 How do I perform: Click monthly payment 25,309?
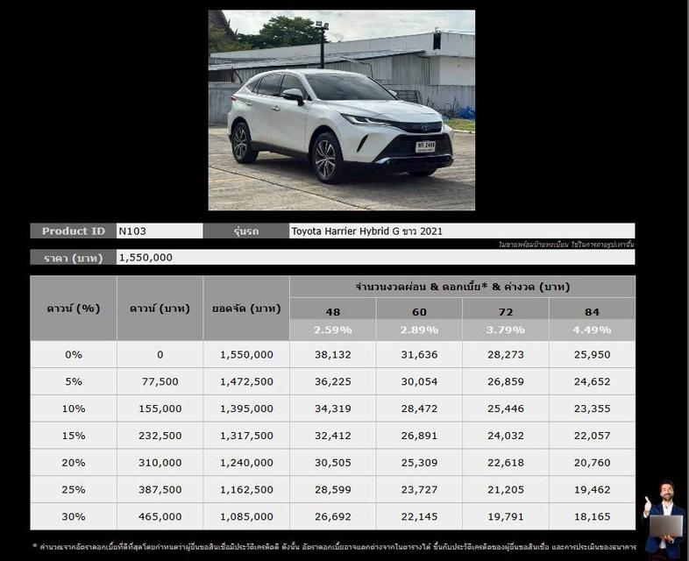click(x=419, y=463)
